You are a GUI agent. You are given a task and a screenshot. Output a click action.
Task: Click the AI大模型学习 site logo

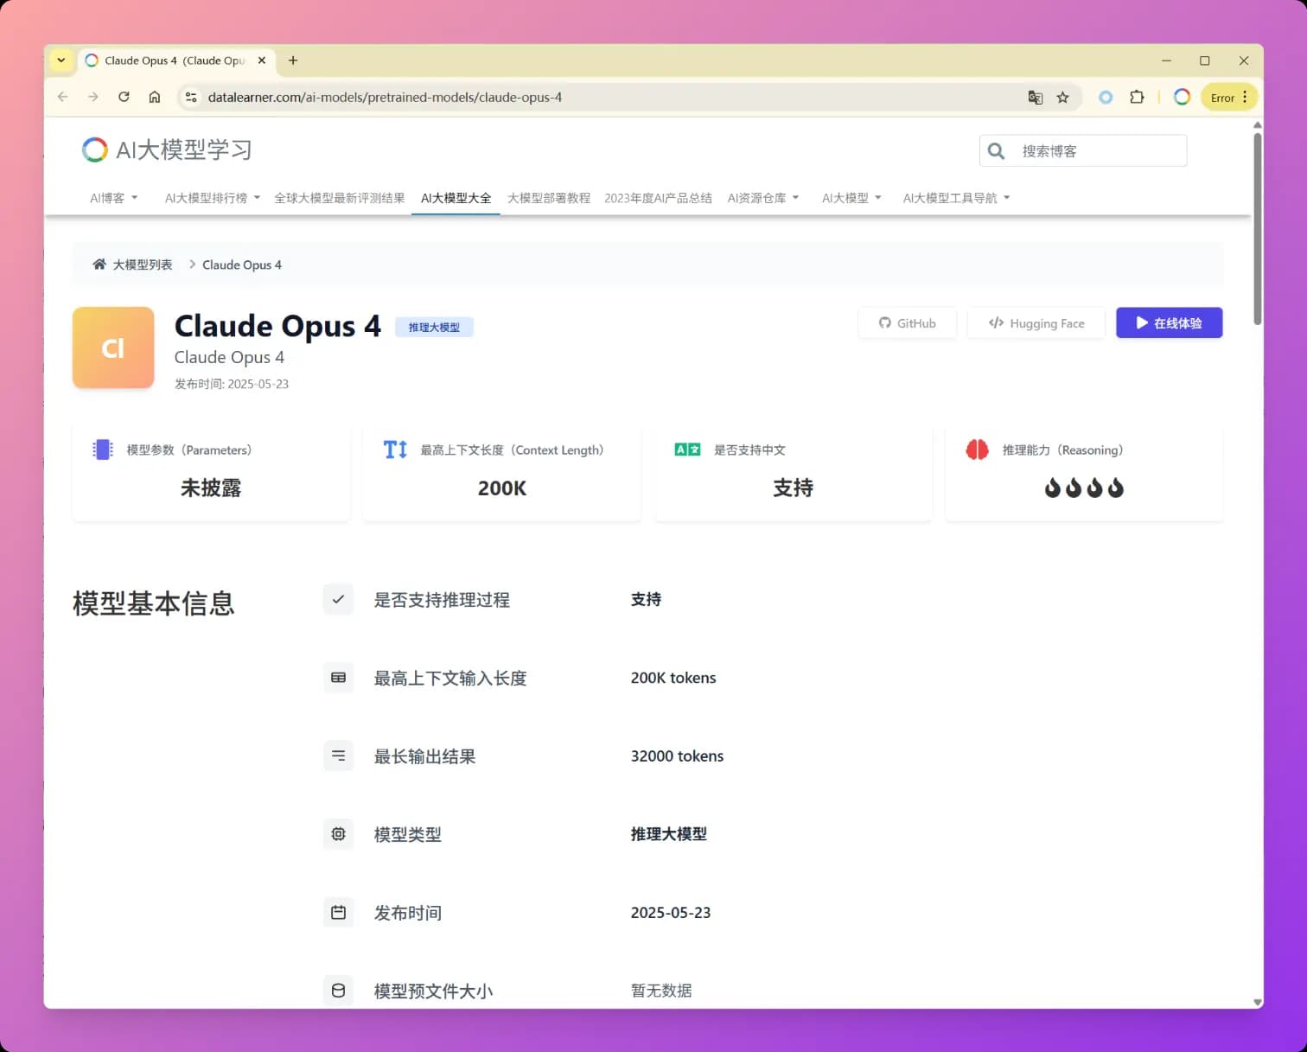tap(166, 149)
